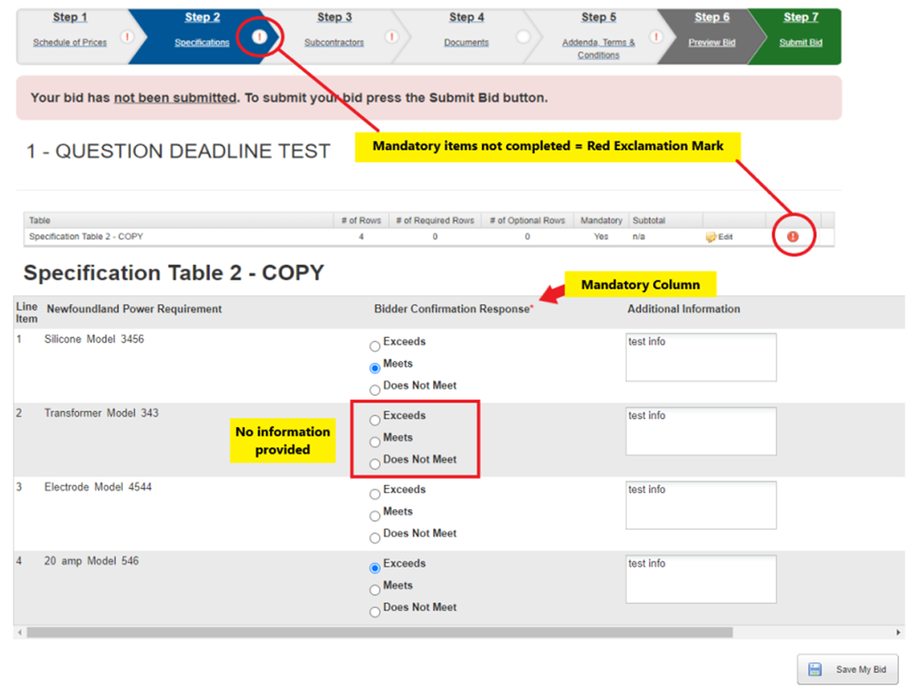Click the '# of Optional Rows' header
918x695 pixels.
(x=527, y=221)
